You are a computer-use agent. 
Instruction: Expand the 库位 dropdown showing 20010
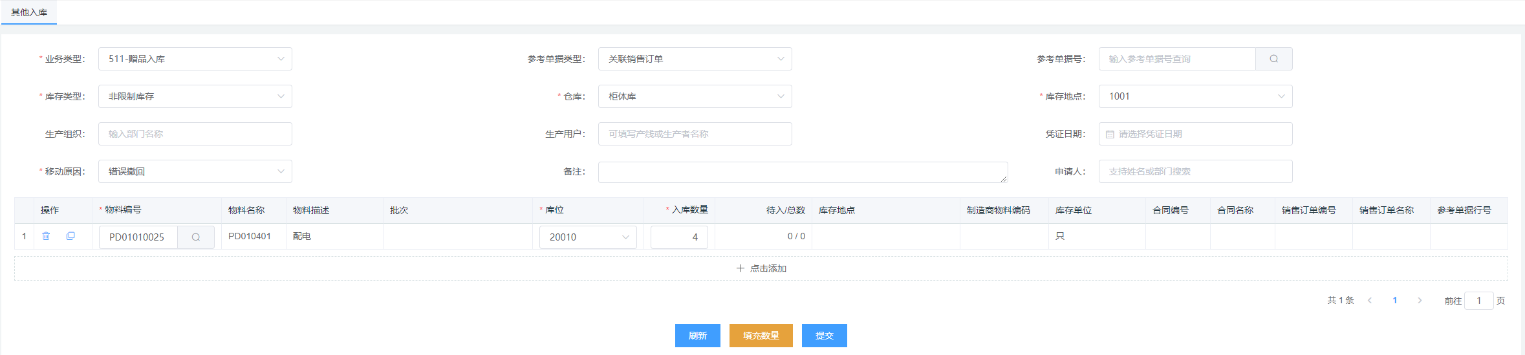[587, 237]
